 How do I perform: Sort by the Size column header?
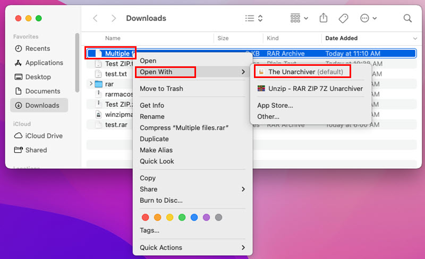(223, 38)
